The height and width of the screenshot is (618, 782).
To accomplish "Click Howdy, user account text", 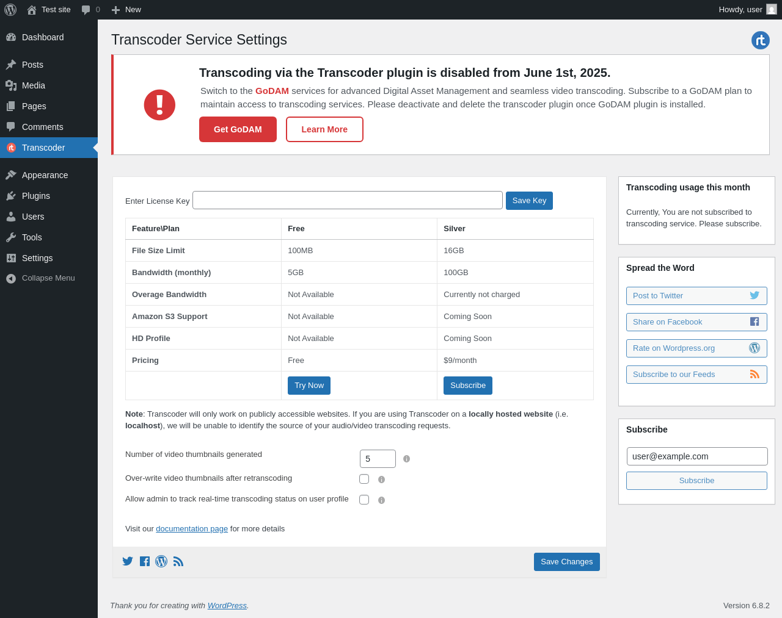I will (740, 10).
